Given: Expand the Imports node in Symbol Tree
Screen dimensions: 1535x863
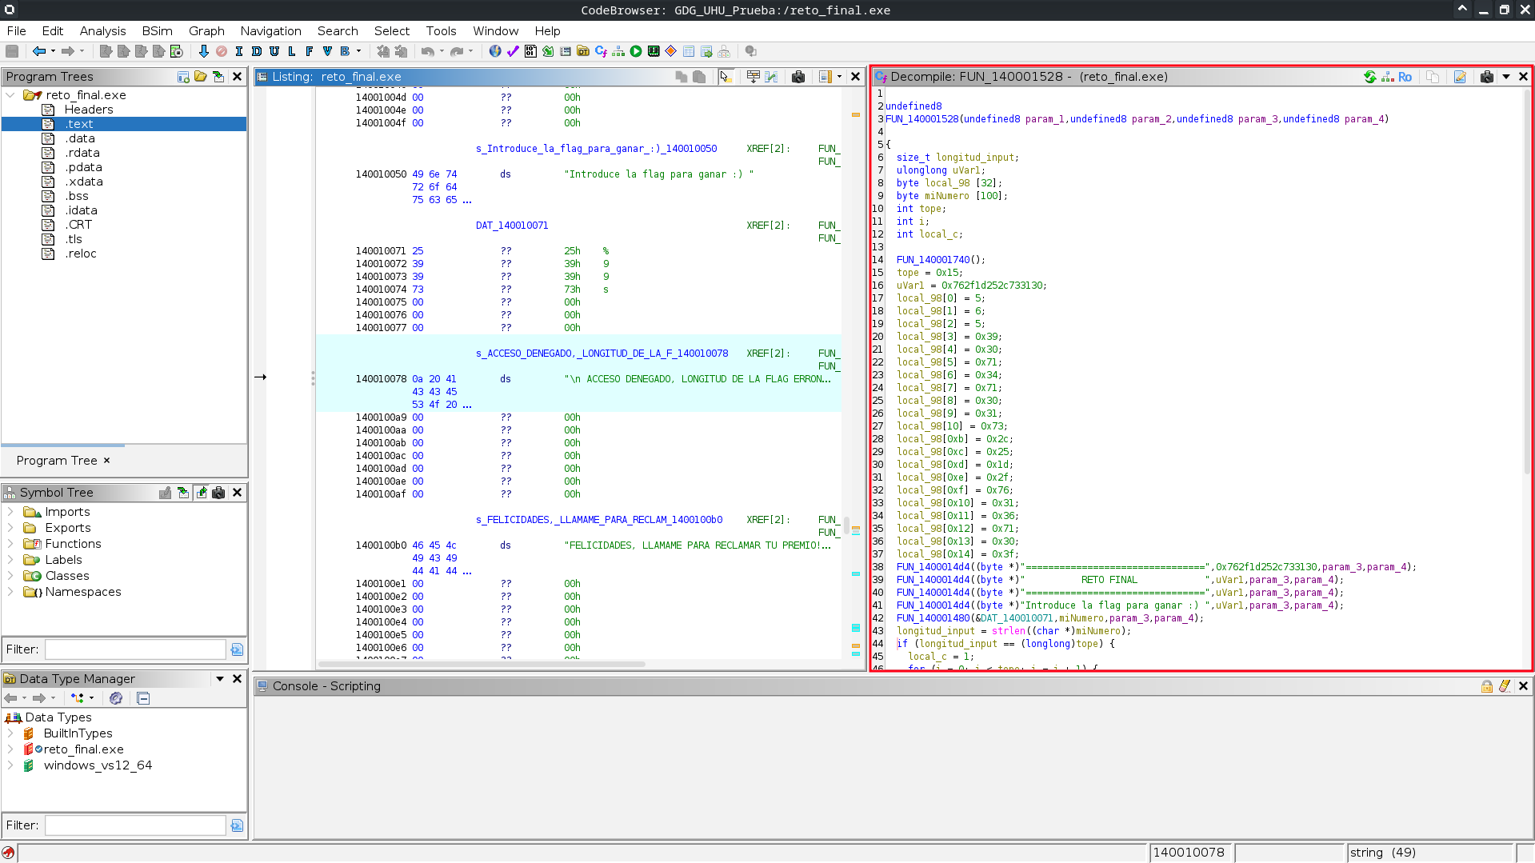Looking at the screenshot, I should [10, 512].
